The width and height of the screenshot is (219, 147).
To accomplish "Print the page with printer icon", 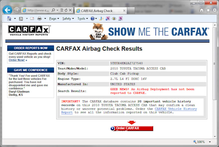I will [39, 19].
